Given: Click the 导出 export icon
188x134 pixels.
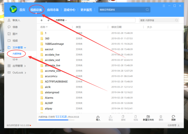Looking at the screenshot, I should click(111, 117).
